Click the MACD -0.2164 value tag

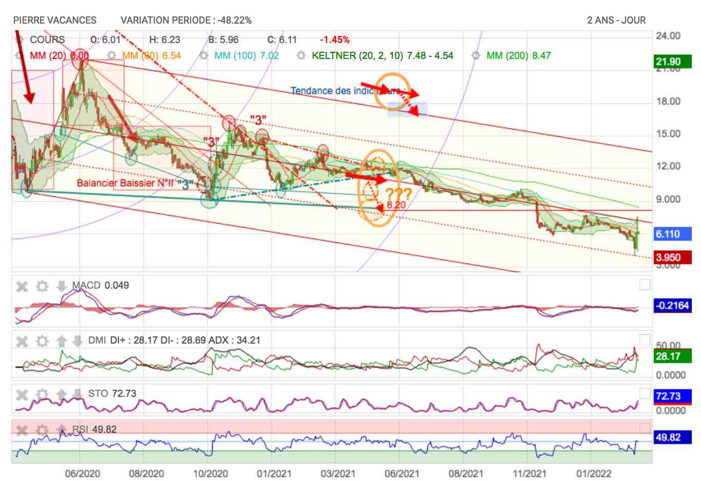[x=673, y=305]
